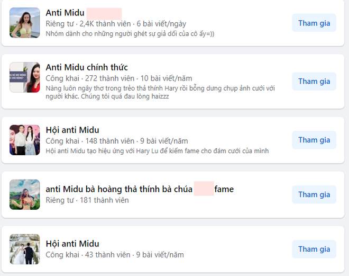Open the wedding photo thumbnail of the 43-member group
The height and width of the screenshot is (276, 349).
(x=25, y=249)
